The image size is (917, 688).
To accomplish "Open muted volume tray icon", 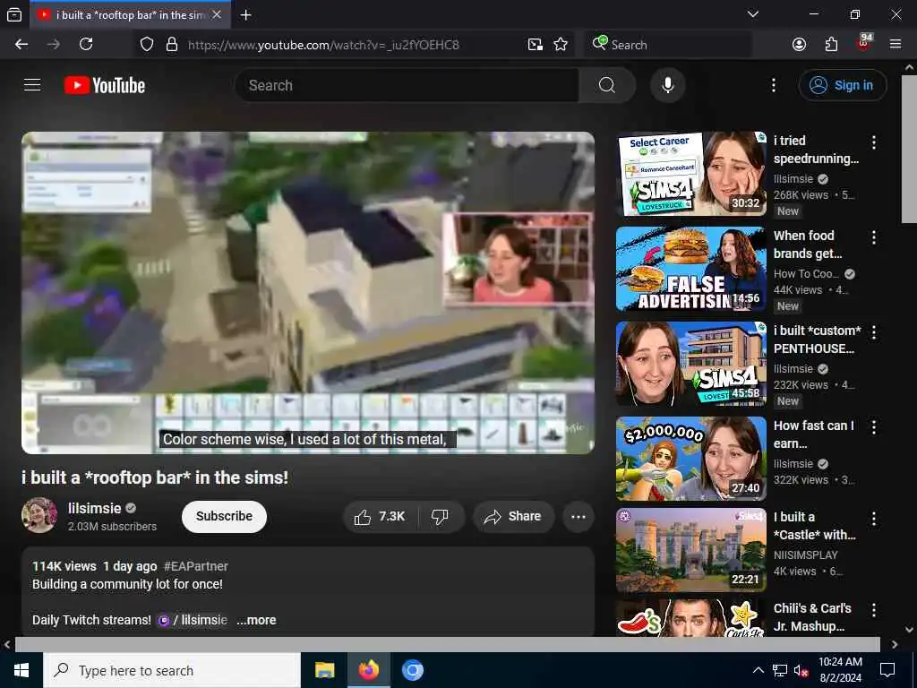I will 801,670.
